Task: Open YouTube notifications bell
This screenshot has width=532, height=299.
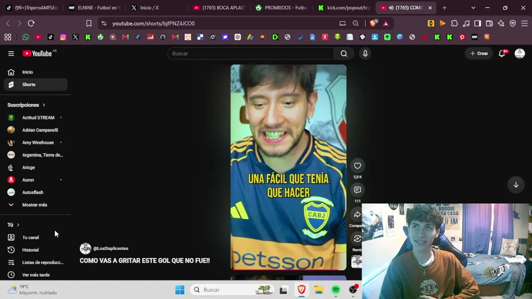Action: (502, 54)
